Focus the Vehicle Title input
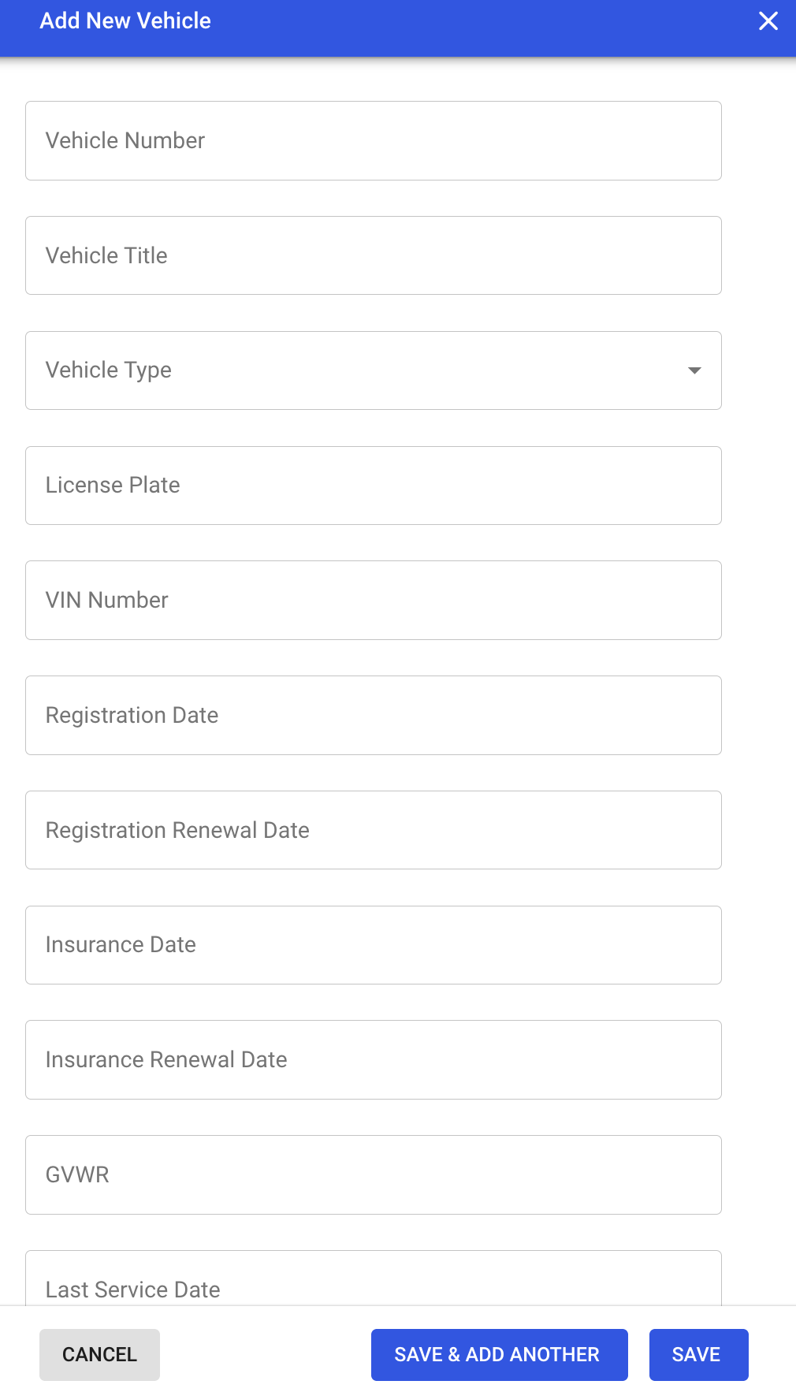 [x=374, y=255]
